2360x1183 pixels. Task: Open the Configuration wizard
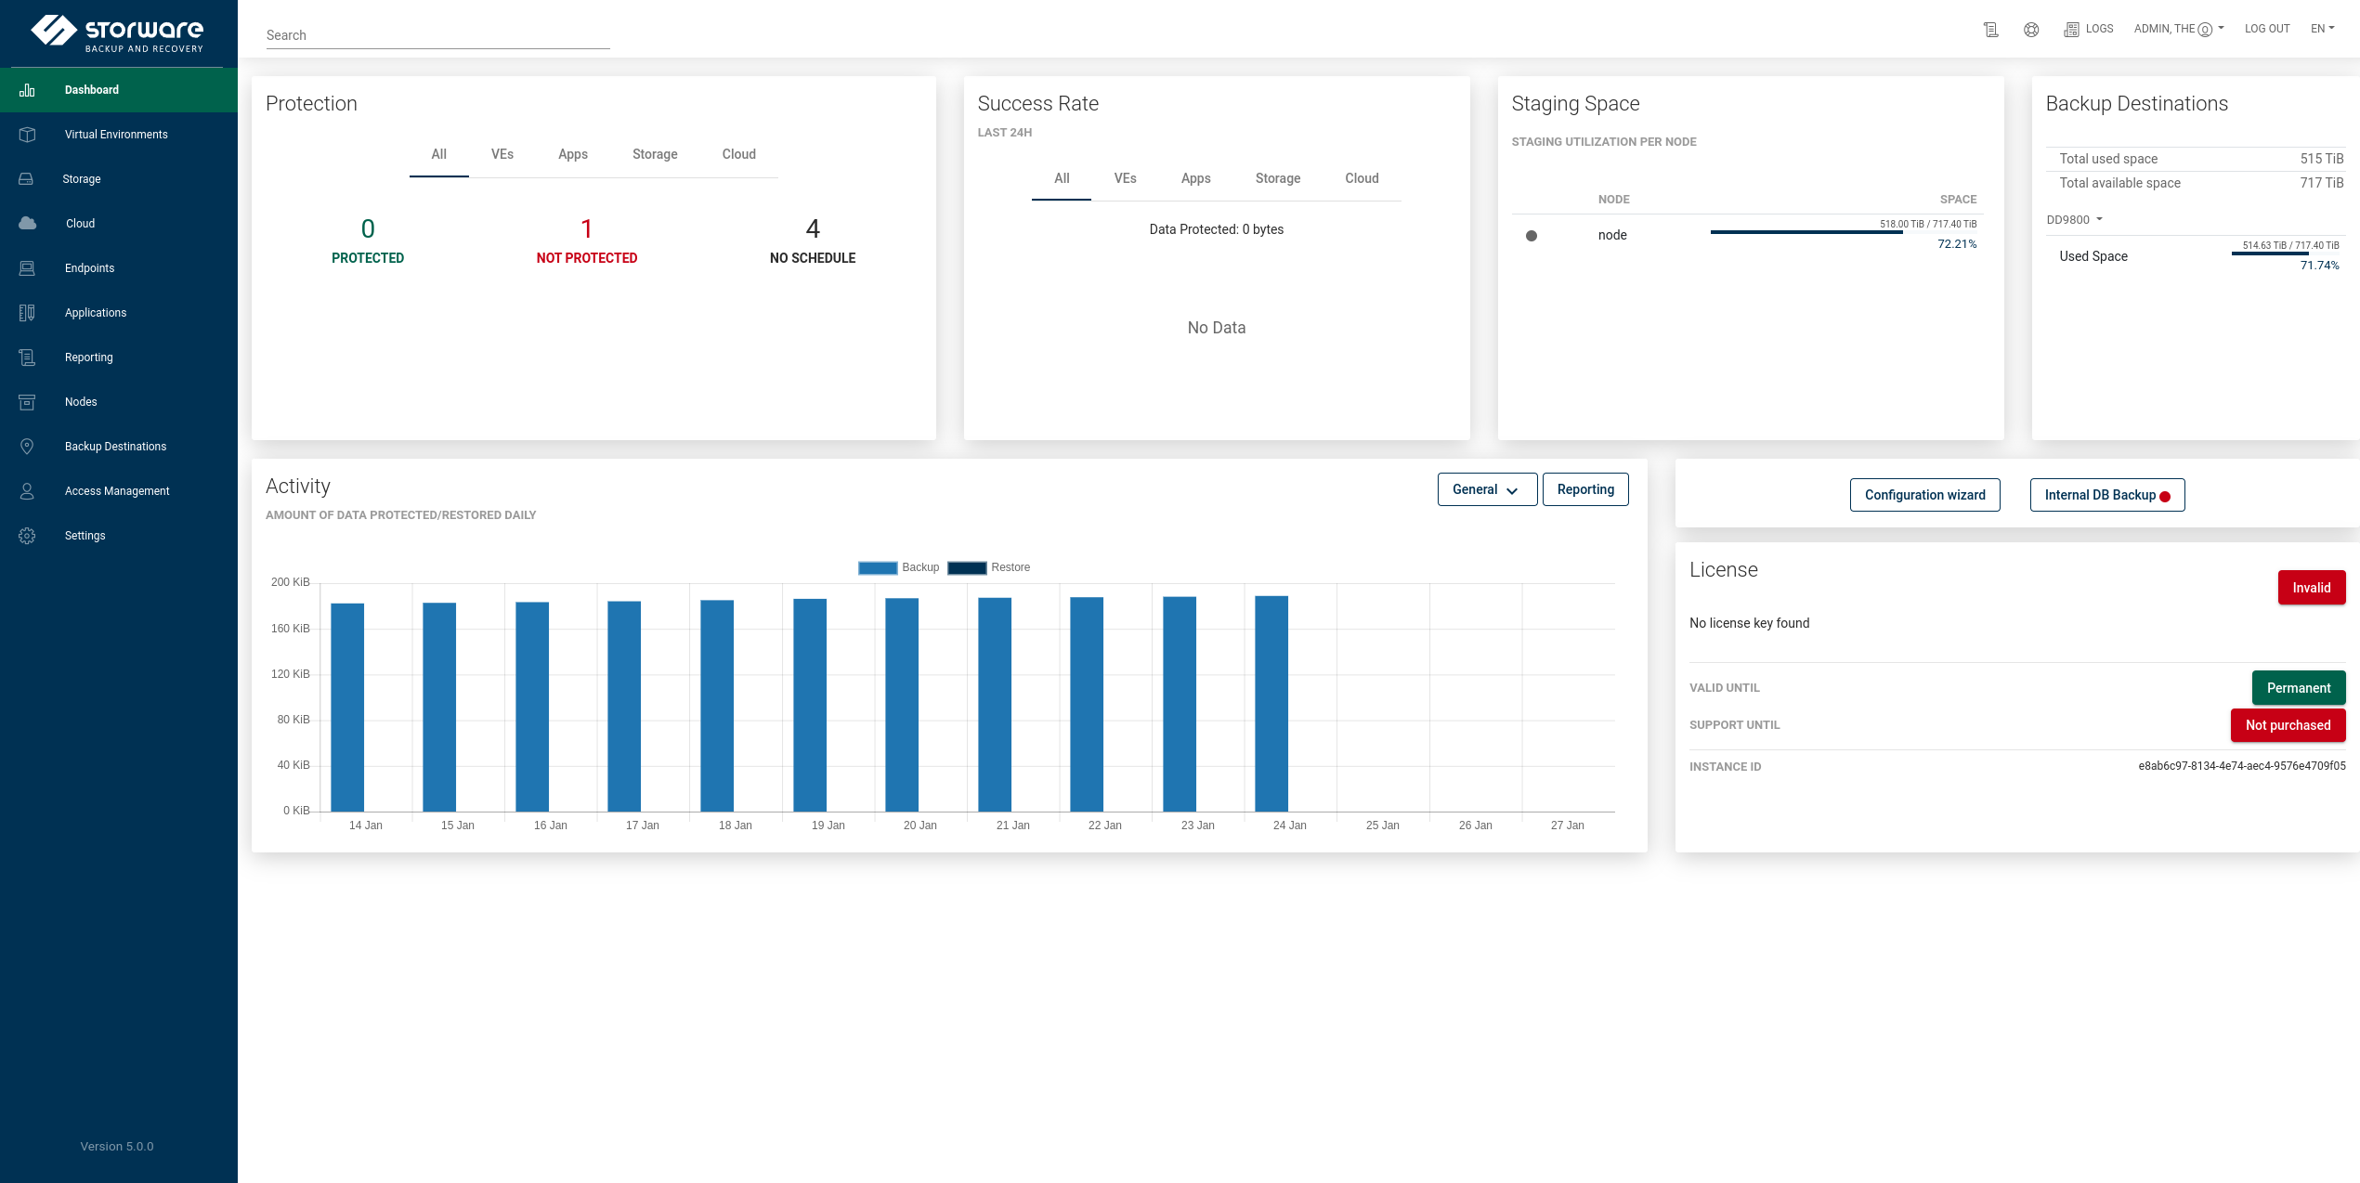[1925, 495]
